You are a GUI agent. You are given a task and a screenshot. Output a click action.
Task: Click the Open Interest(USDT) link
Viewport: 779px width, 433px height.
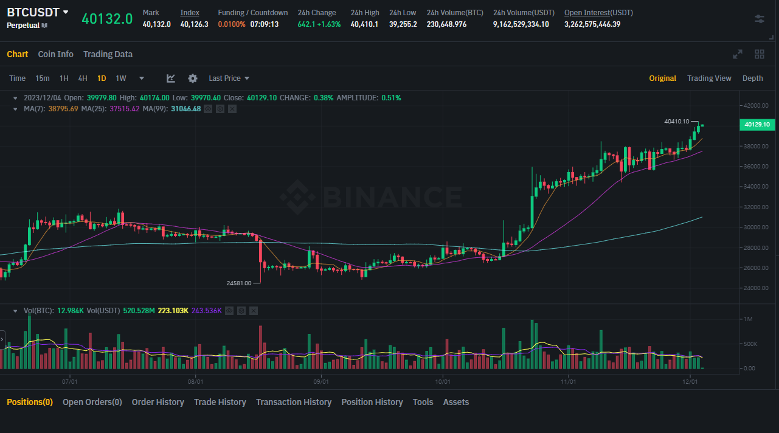click(x=598, y=13)
